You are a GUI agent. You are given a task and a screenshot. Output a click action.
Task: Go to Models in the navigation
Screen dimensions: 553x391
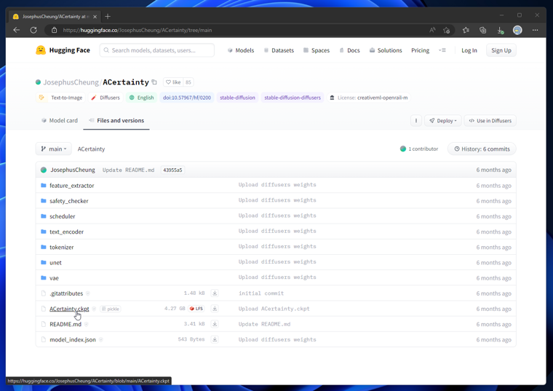241,50
